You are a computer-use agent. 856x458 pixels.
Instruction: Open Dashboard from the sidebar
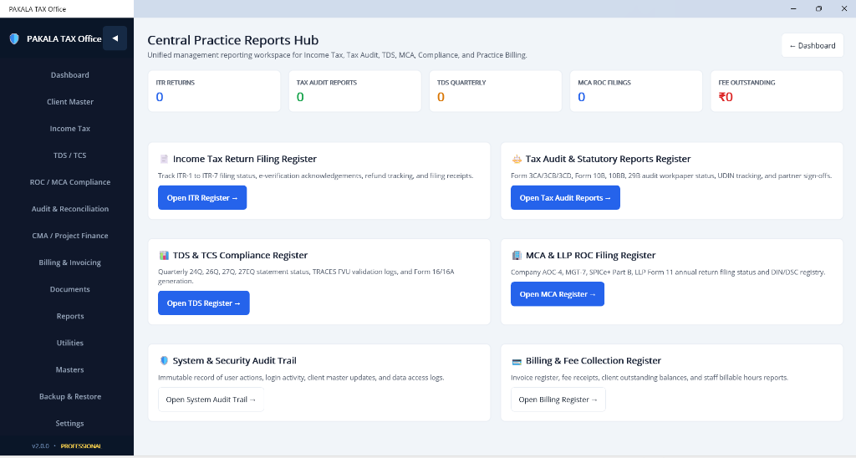click(70, 74)
